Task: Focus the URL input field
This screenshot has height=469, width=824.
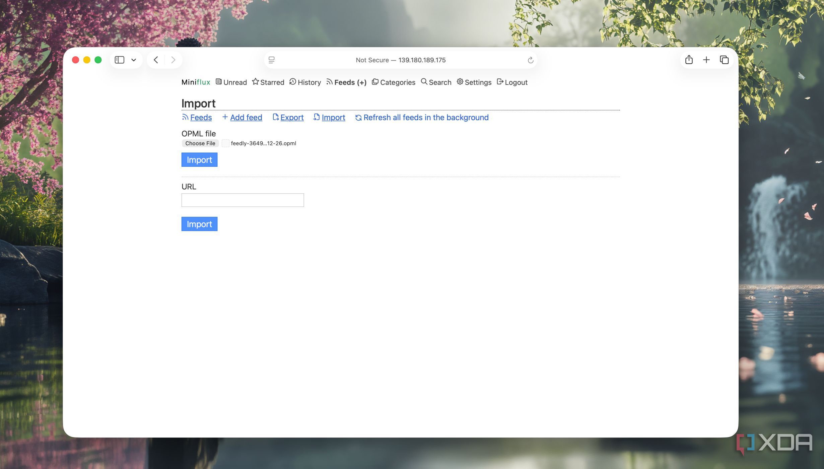Action: click(243, 200)
